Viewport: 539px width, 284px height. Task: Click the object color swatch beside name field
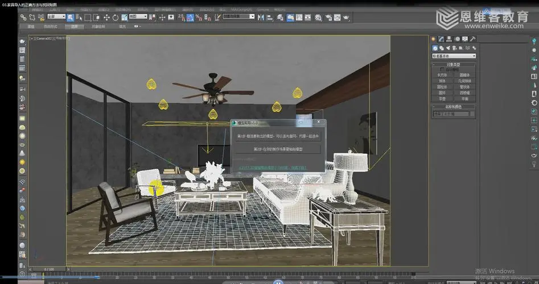pyautogui.click(x=472, y=114)
